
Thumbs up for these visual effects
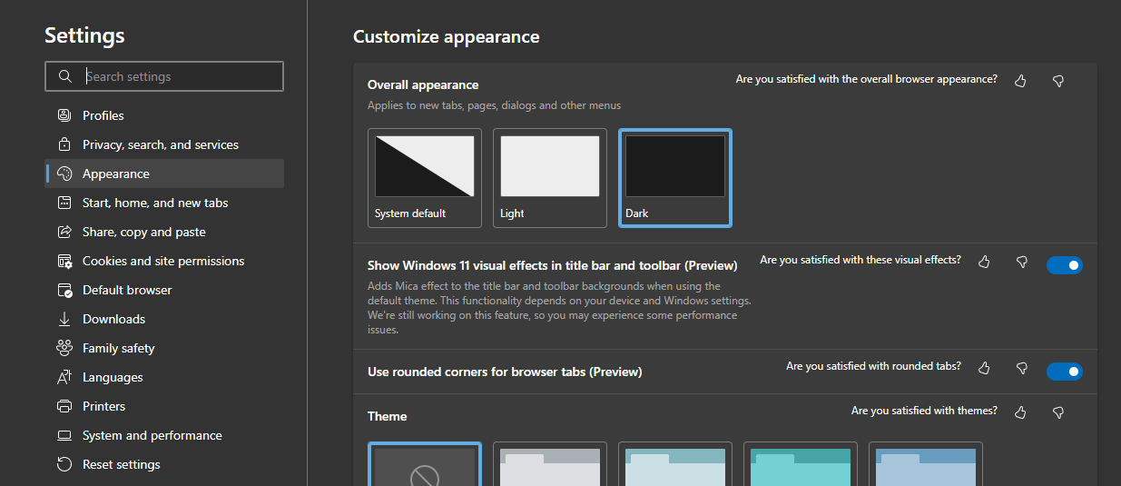pyautogui.click(x=984, y=262)
